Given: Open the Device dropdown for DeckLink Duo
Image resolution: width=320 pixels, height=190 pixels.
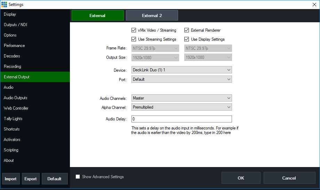Looking at the screenshot, I should click(x=181, y=70).
